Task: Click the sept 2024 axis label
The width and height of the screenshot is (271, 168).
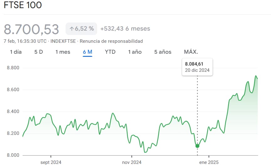Action: [51, 162]
